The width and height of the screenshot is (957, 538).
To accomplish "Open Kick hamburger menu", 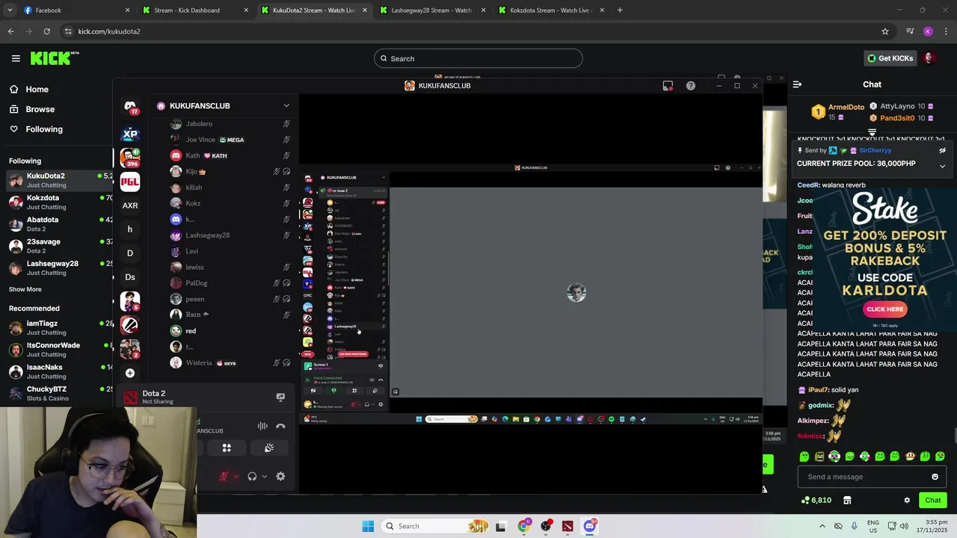I will (x=16, y=58).
